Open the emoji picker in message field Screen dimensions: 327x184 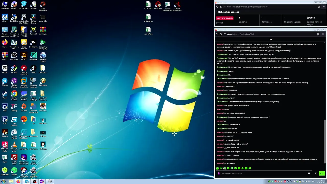(x=309, y=174)
